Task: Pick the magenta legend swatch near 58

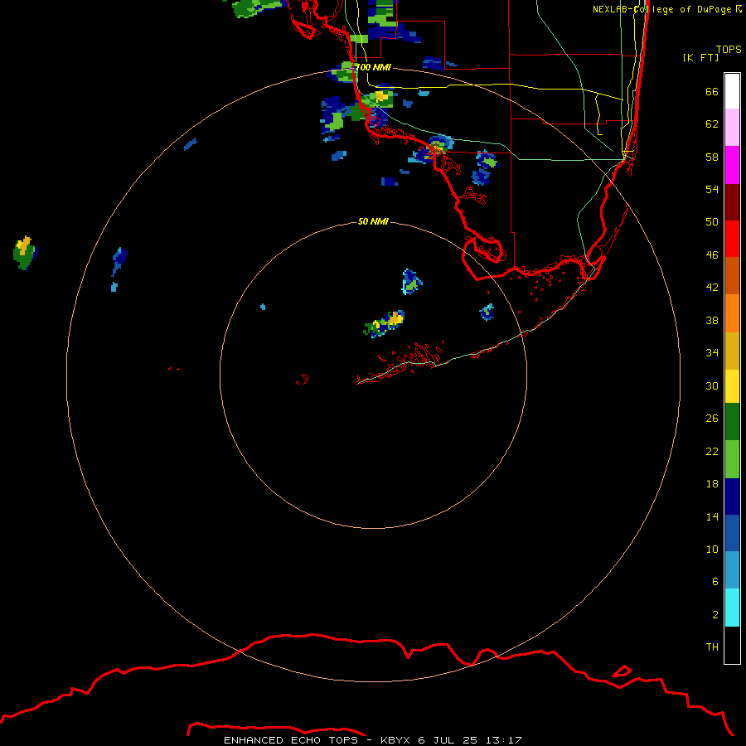Action: tap(732, 165)
